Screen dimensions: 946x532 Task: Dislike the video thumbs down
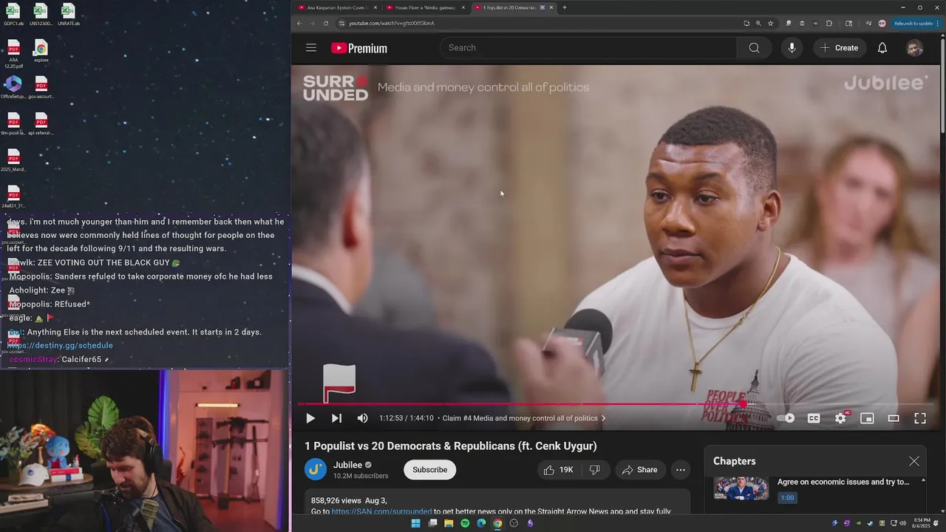(594, 470)
